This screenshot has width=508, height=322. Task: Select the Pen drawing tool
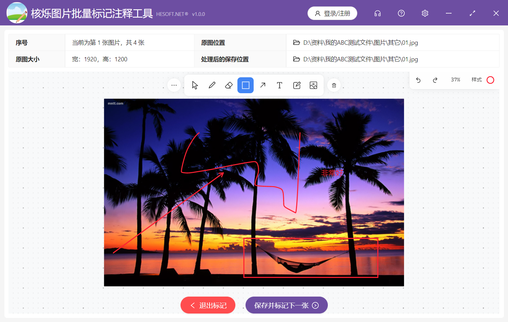[x=212, y=85]
